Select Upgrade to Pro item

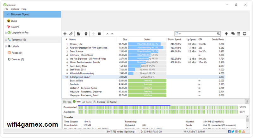coord(20,33)
